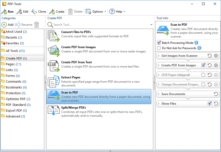This screenshot has width=221, height=152.
Task: Select the Create PDF category
Action: 22,58
